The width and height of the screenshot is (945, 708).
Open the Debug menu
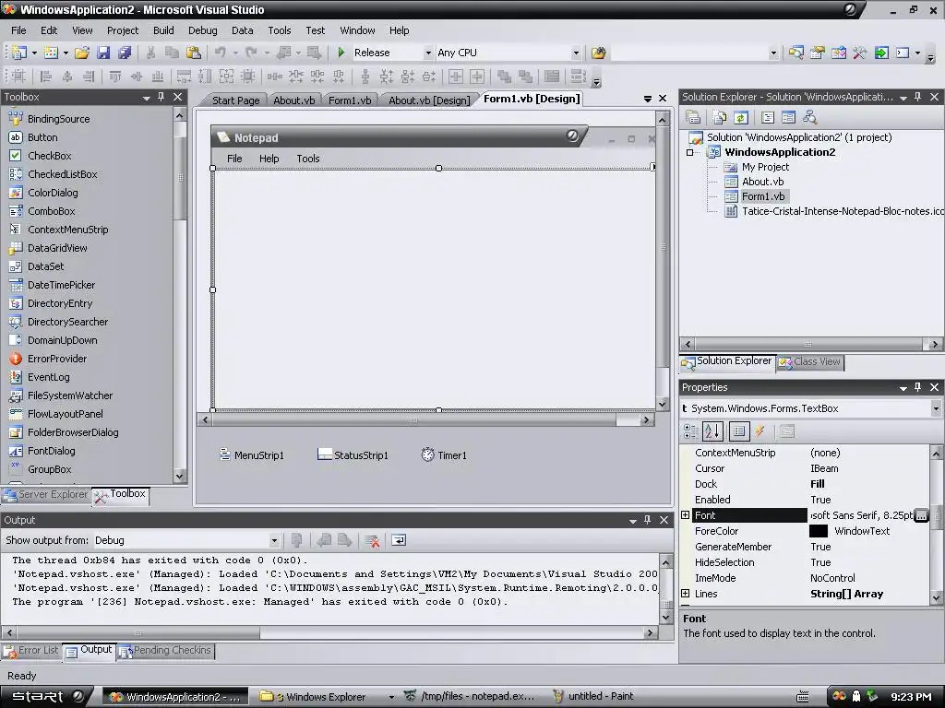pos(202,30)
